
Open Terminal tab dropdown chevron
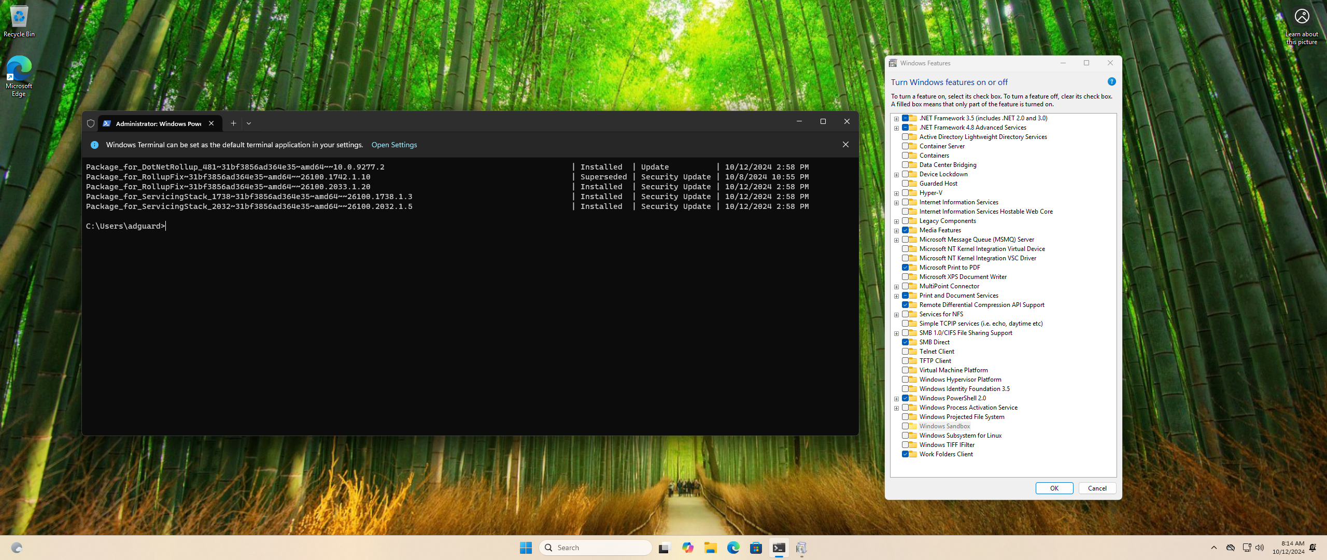point(249,123)
